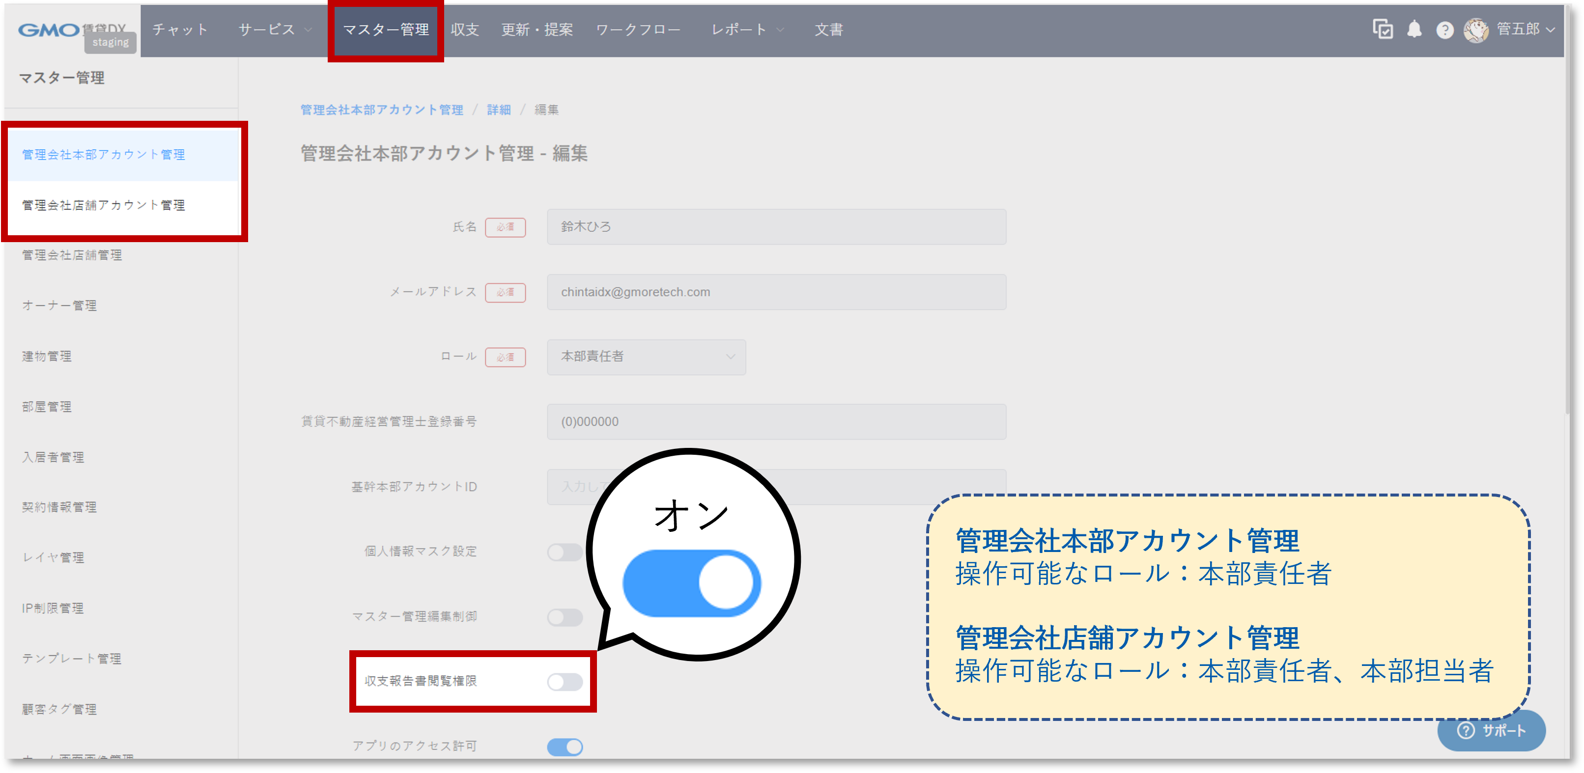Open the help question mark icon
The height and width of the screenshot is (773, 1584).
pyautogui.click(x=1444, y=30)
